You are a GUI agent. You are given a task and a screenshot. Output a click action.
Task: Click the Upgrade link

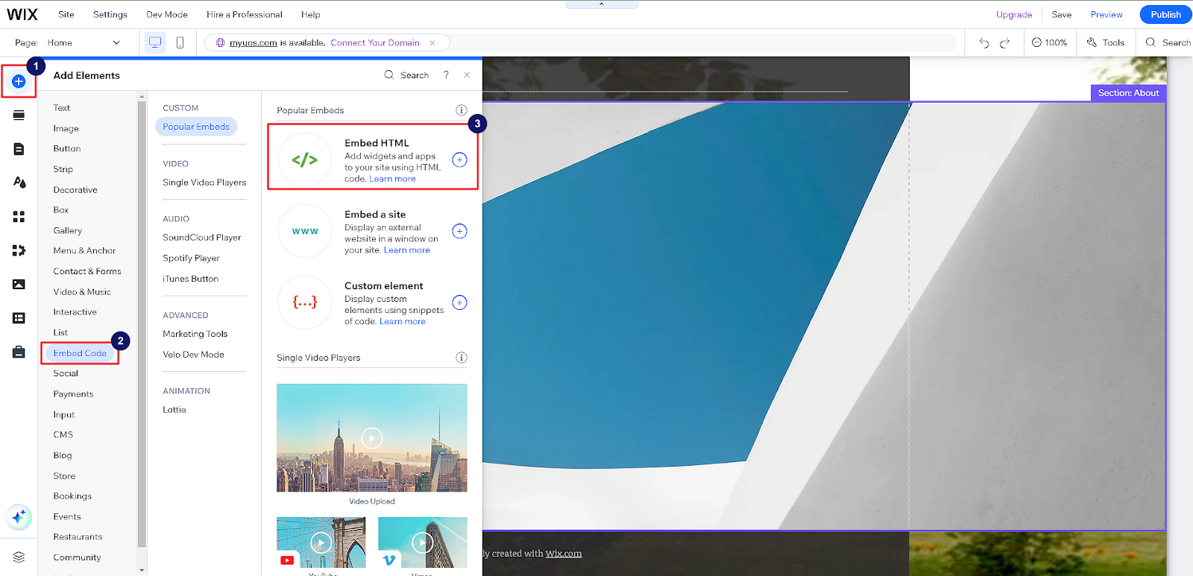coord(1014,14)
